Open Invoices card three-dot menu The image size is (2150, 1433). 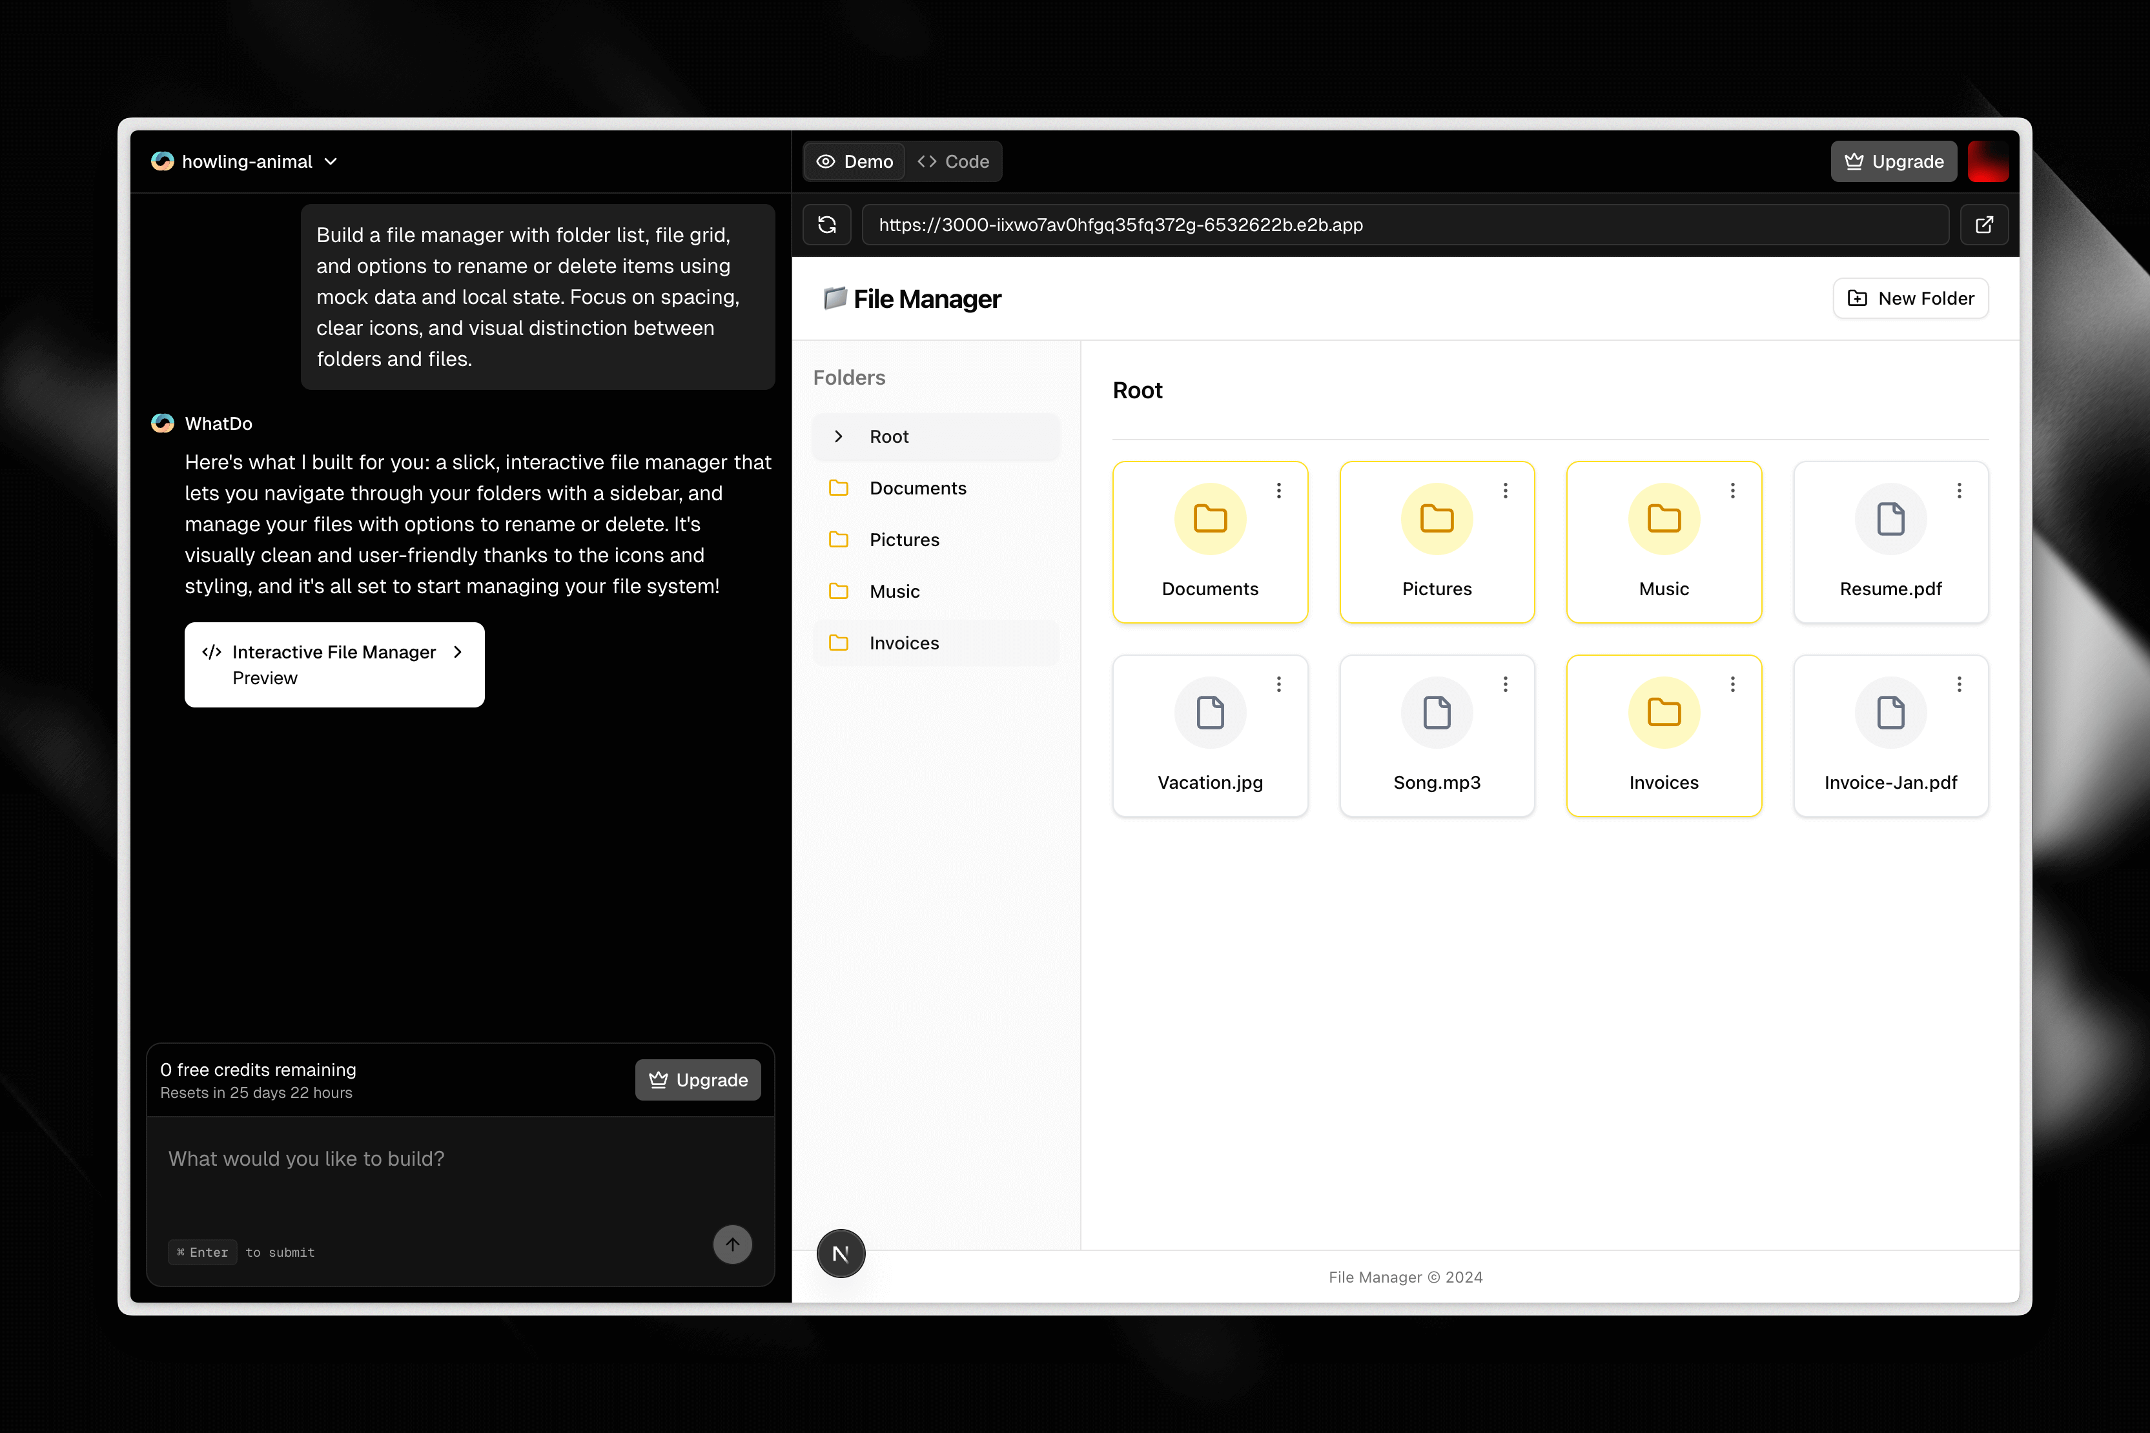[1732, 684]
